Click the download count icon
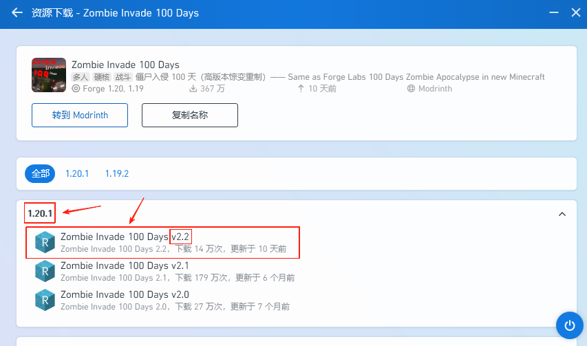Viewport: 587px width, 346px height. pyautogui.click(x=193, y=89)
